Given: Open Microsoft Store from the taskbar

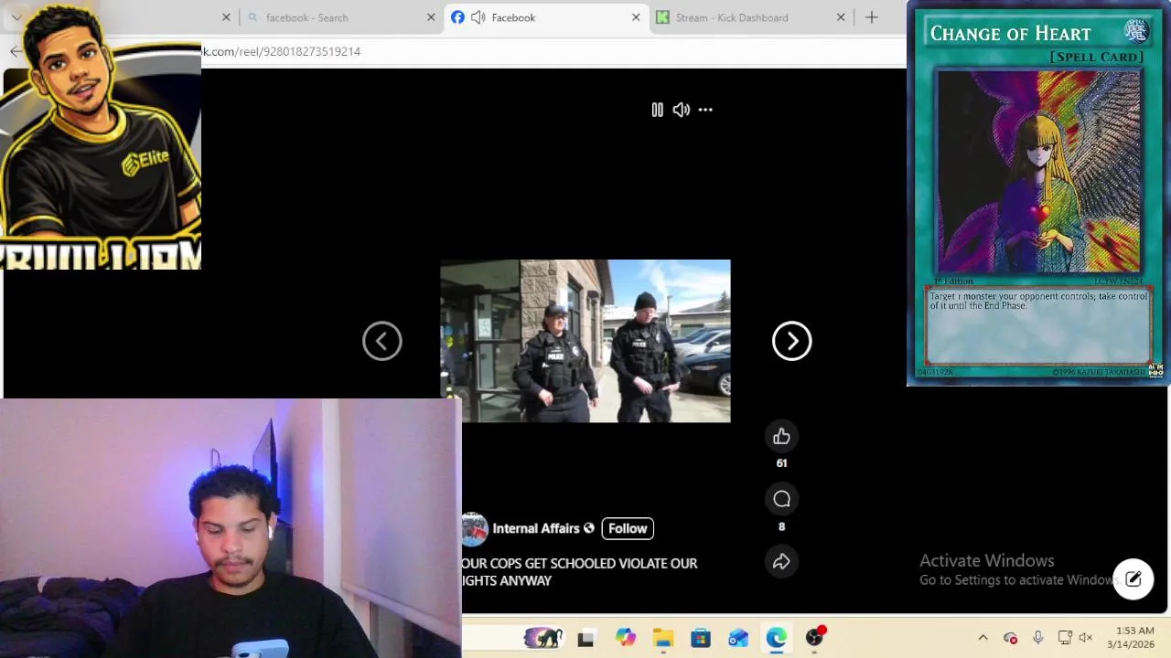Looking at the screenshot, I should point(701,638).
